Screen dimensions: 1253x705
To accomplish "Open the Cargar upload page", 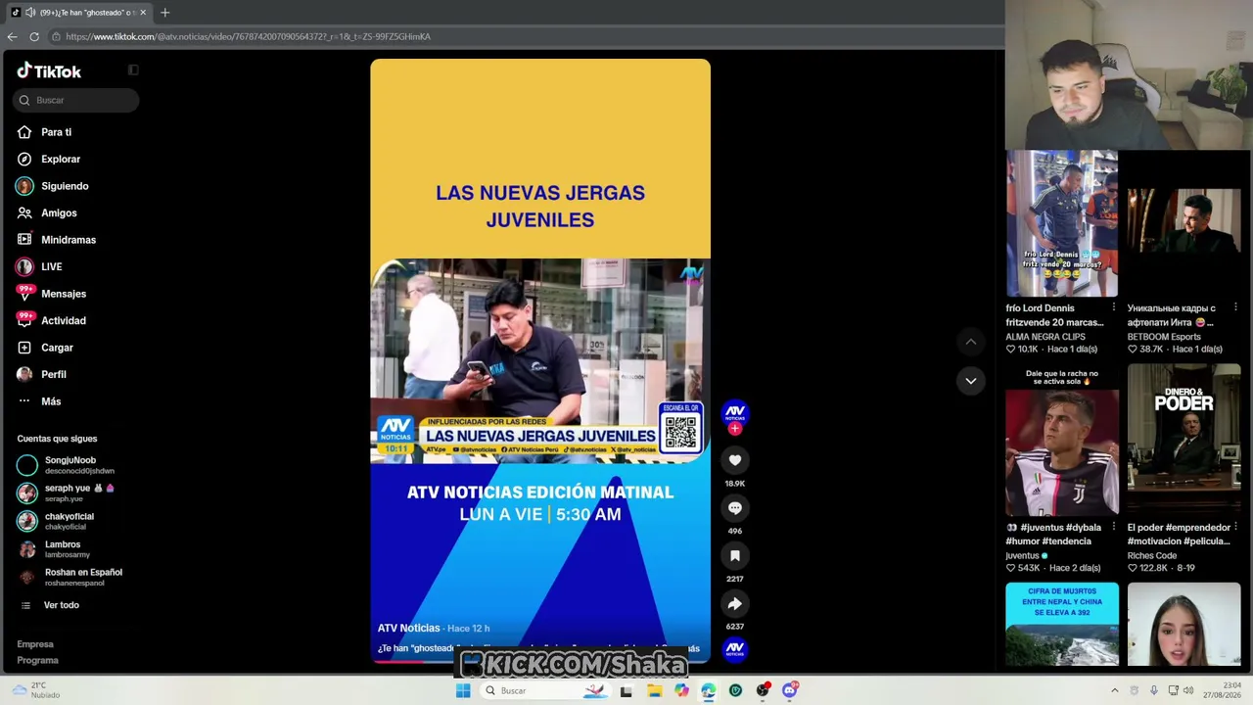I will coord(45,348).
